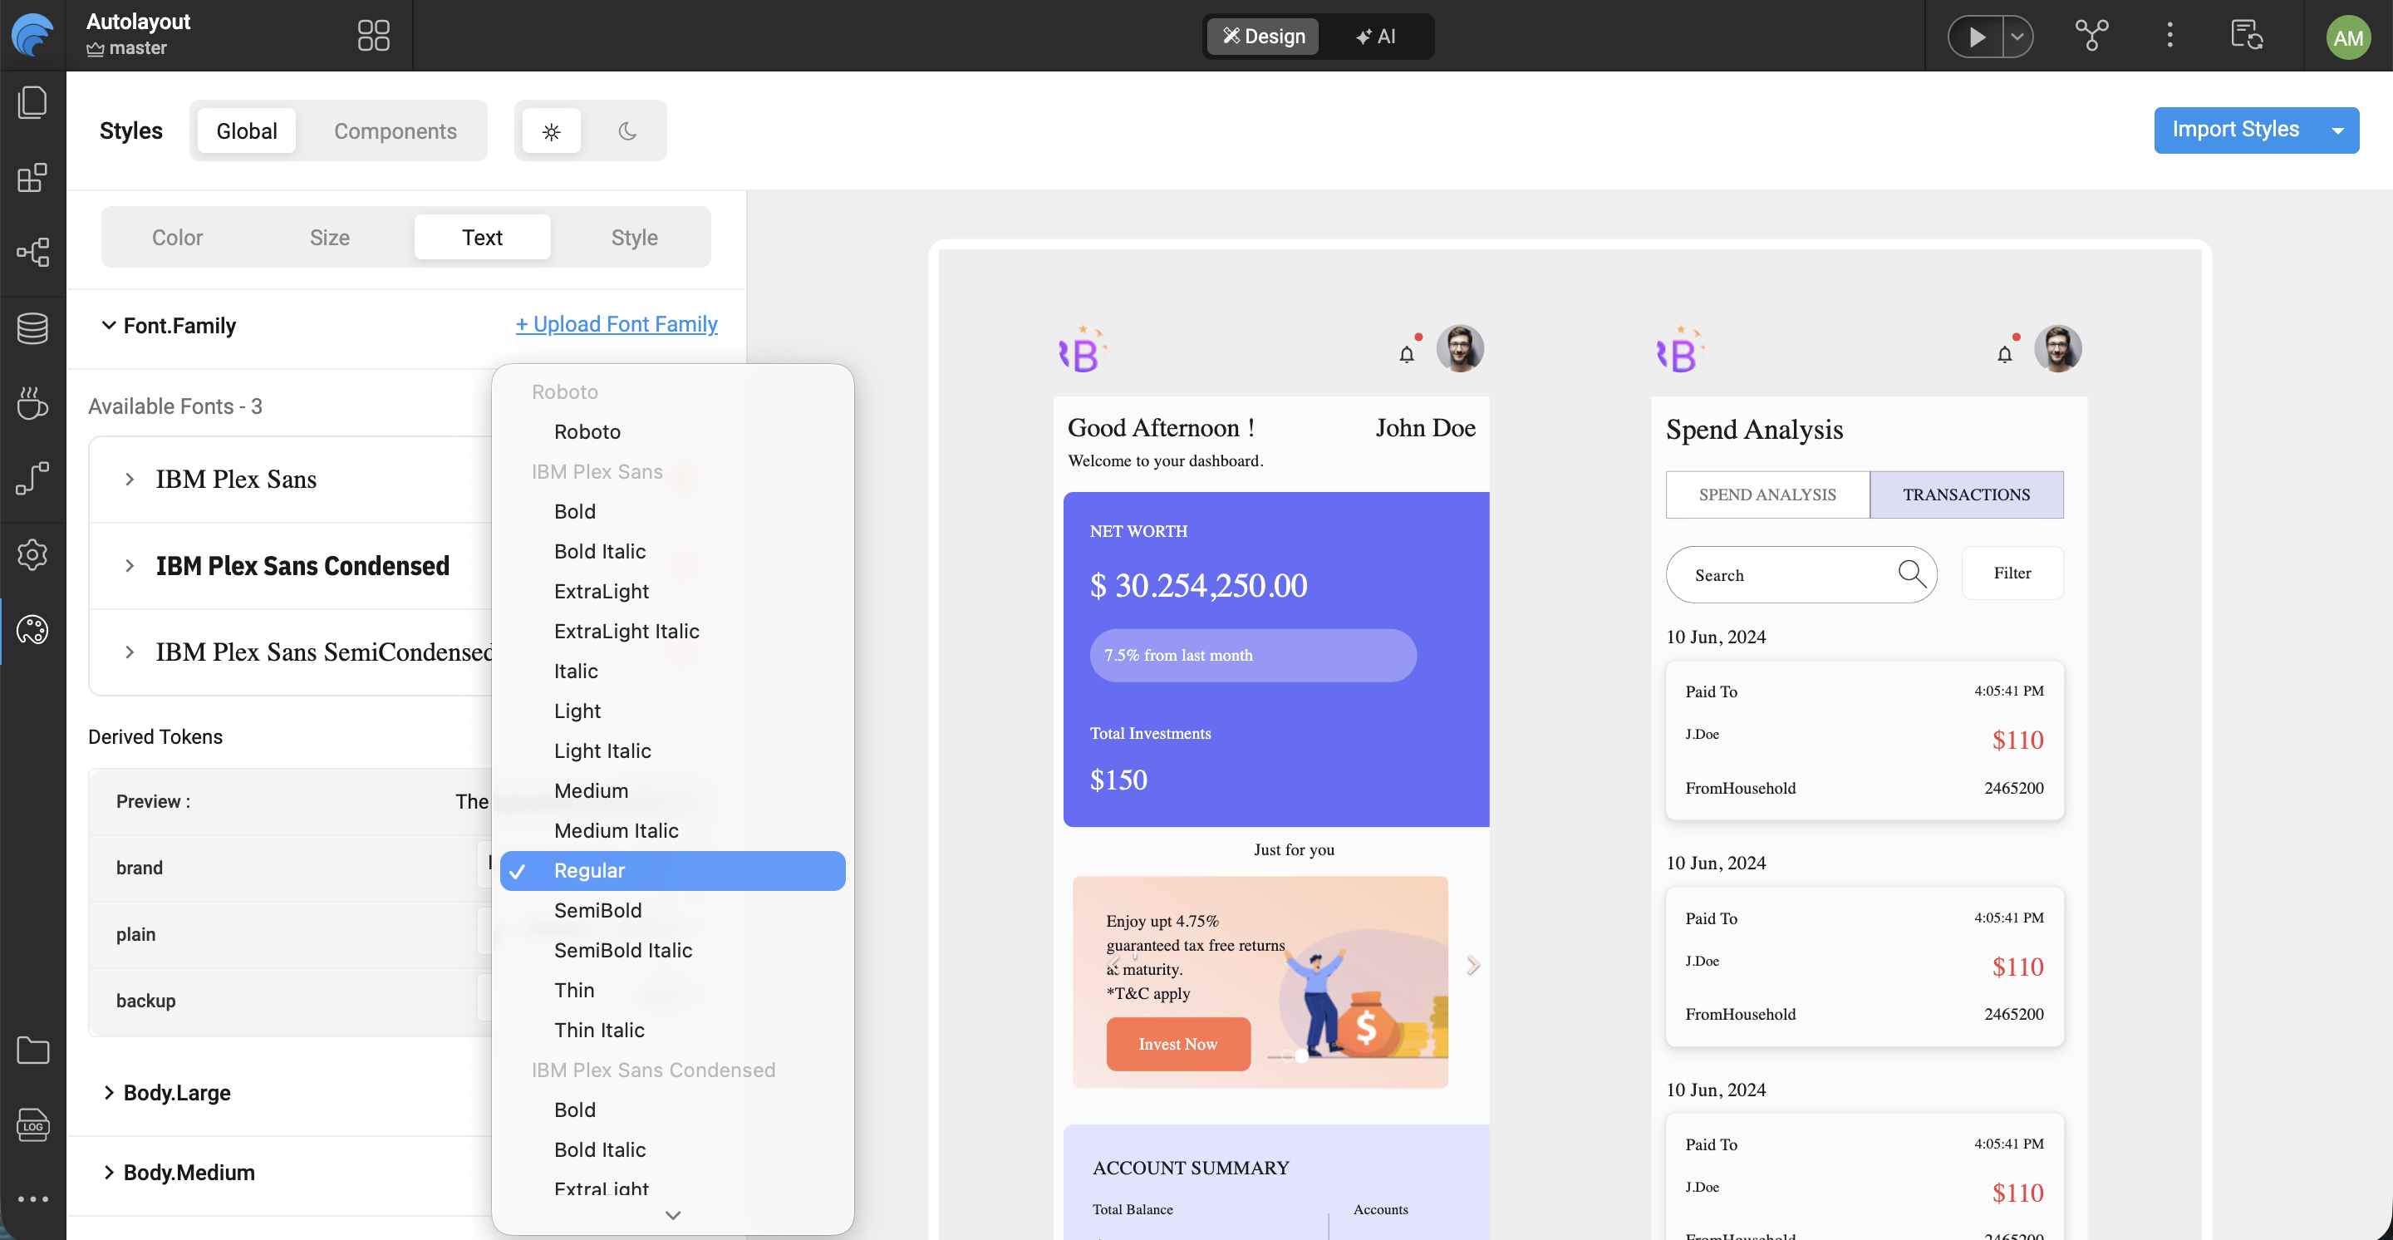Expand the IBM Plex Sans Condensed font
Image resolution: width=2393 pixels, height=1240 pixels.
point(129,566)
